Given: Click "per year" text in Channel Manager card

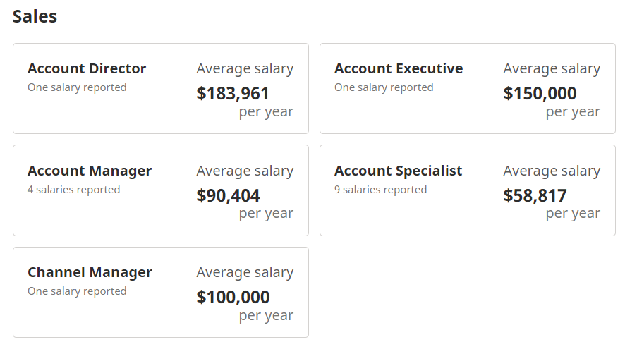Looking at the screenshot, I should [x=266, y=315].
